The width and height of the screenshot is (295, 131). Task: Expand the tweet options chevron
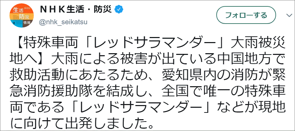pos(289,15)
